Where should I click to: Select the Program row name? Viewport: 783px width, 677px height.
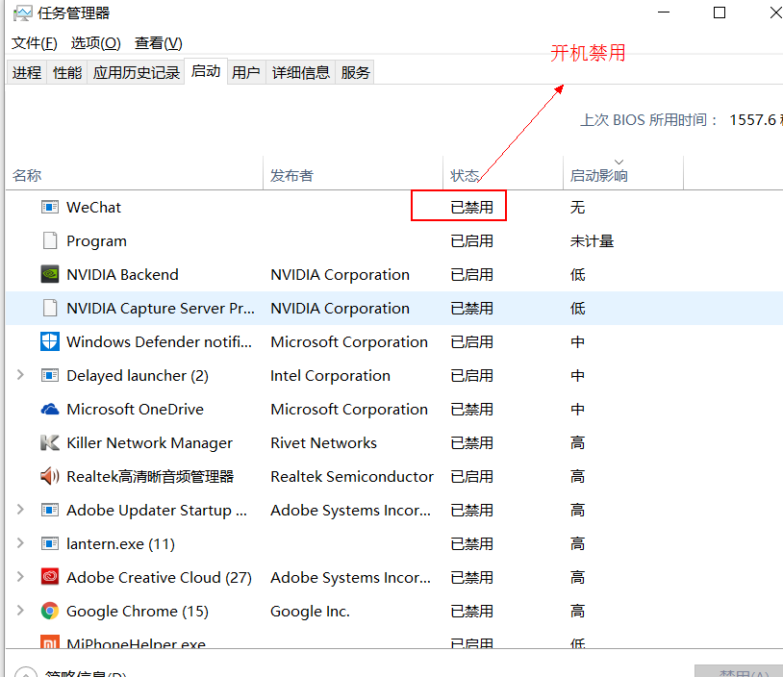click(x=96, y=241)
